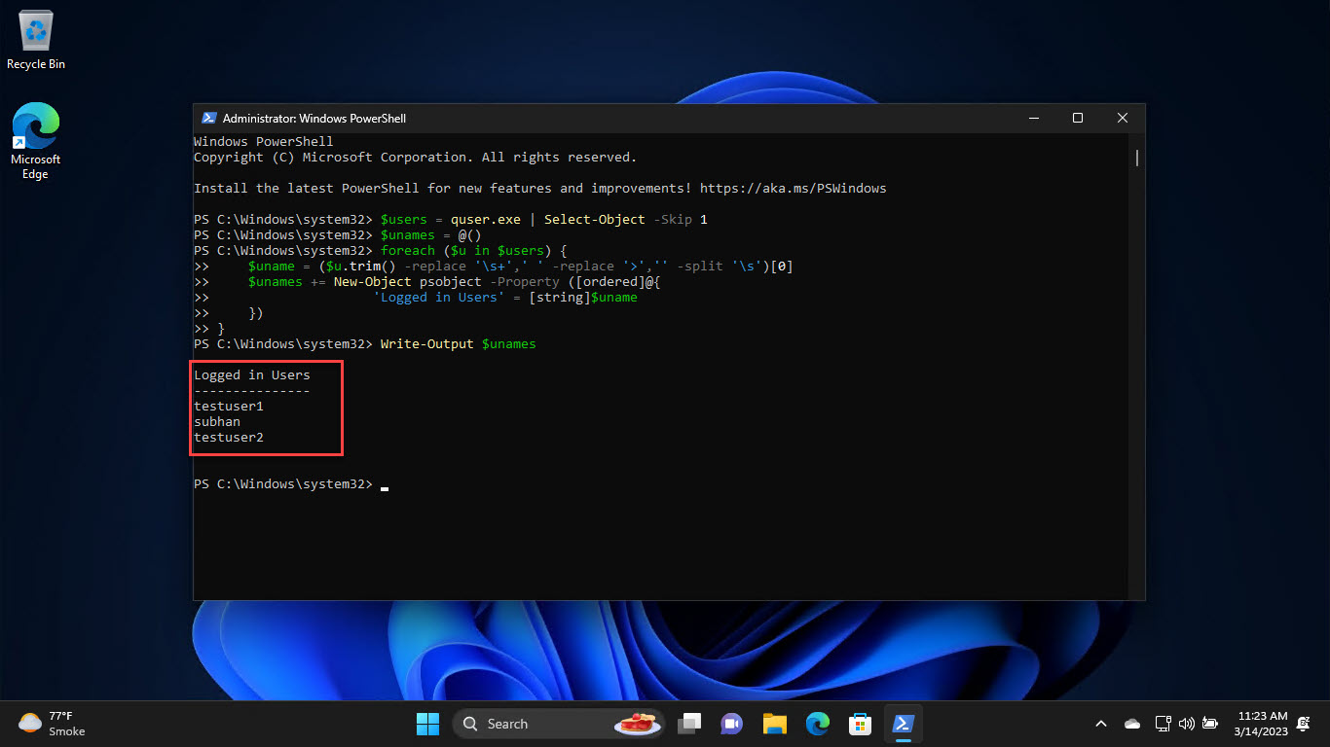
Task: Check the weather widget showing 77°F Smoke
Action: 51,724
